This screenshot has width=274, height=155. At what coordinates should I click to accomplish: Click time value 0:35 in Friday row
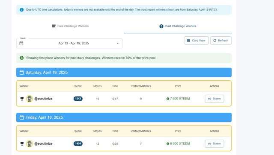(115, 144)
